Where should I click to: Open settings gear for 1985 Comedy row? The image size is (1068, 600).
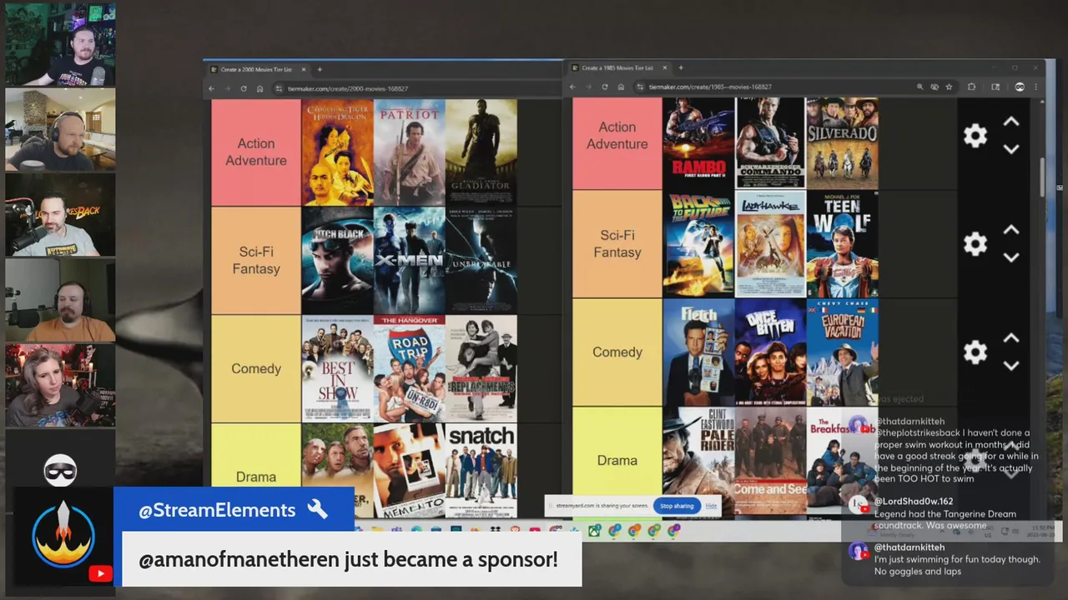click(x=975, y=352)
